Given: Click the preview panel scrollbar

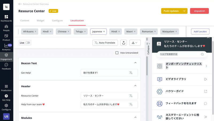Looking at the screenshot, I should pyautogui.click(x=213, y=78).
